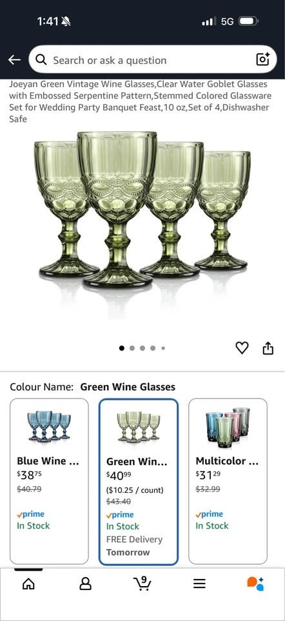
Task: Tap the blue wine glasses thumbnail image
Action: 50,426
